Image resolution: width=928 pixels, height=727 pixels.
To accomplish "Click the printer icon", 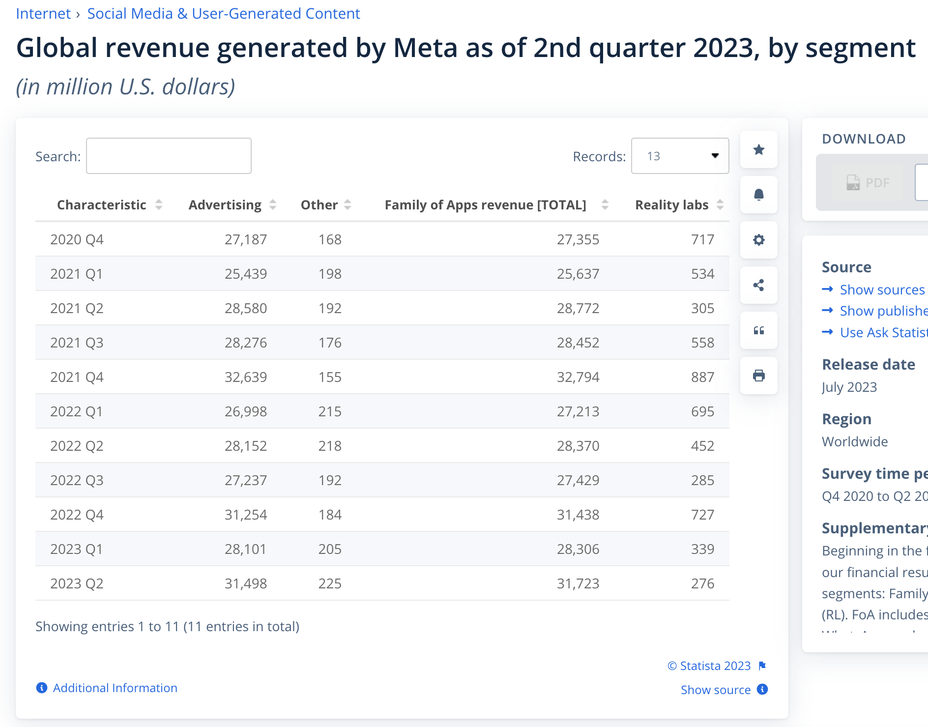I will point(758,376).
